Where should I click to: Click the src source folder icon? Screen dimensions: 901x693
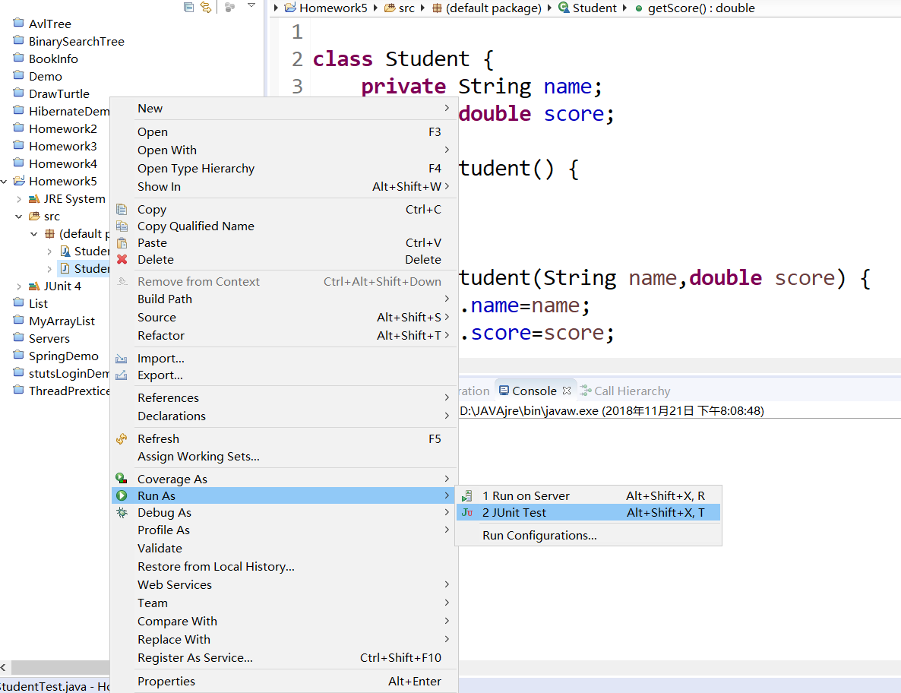34,217
